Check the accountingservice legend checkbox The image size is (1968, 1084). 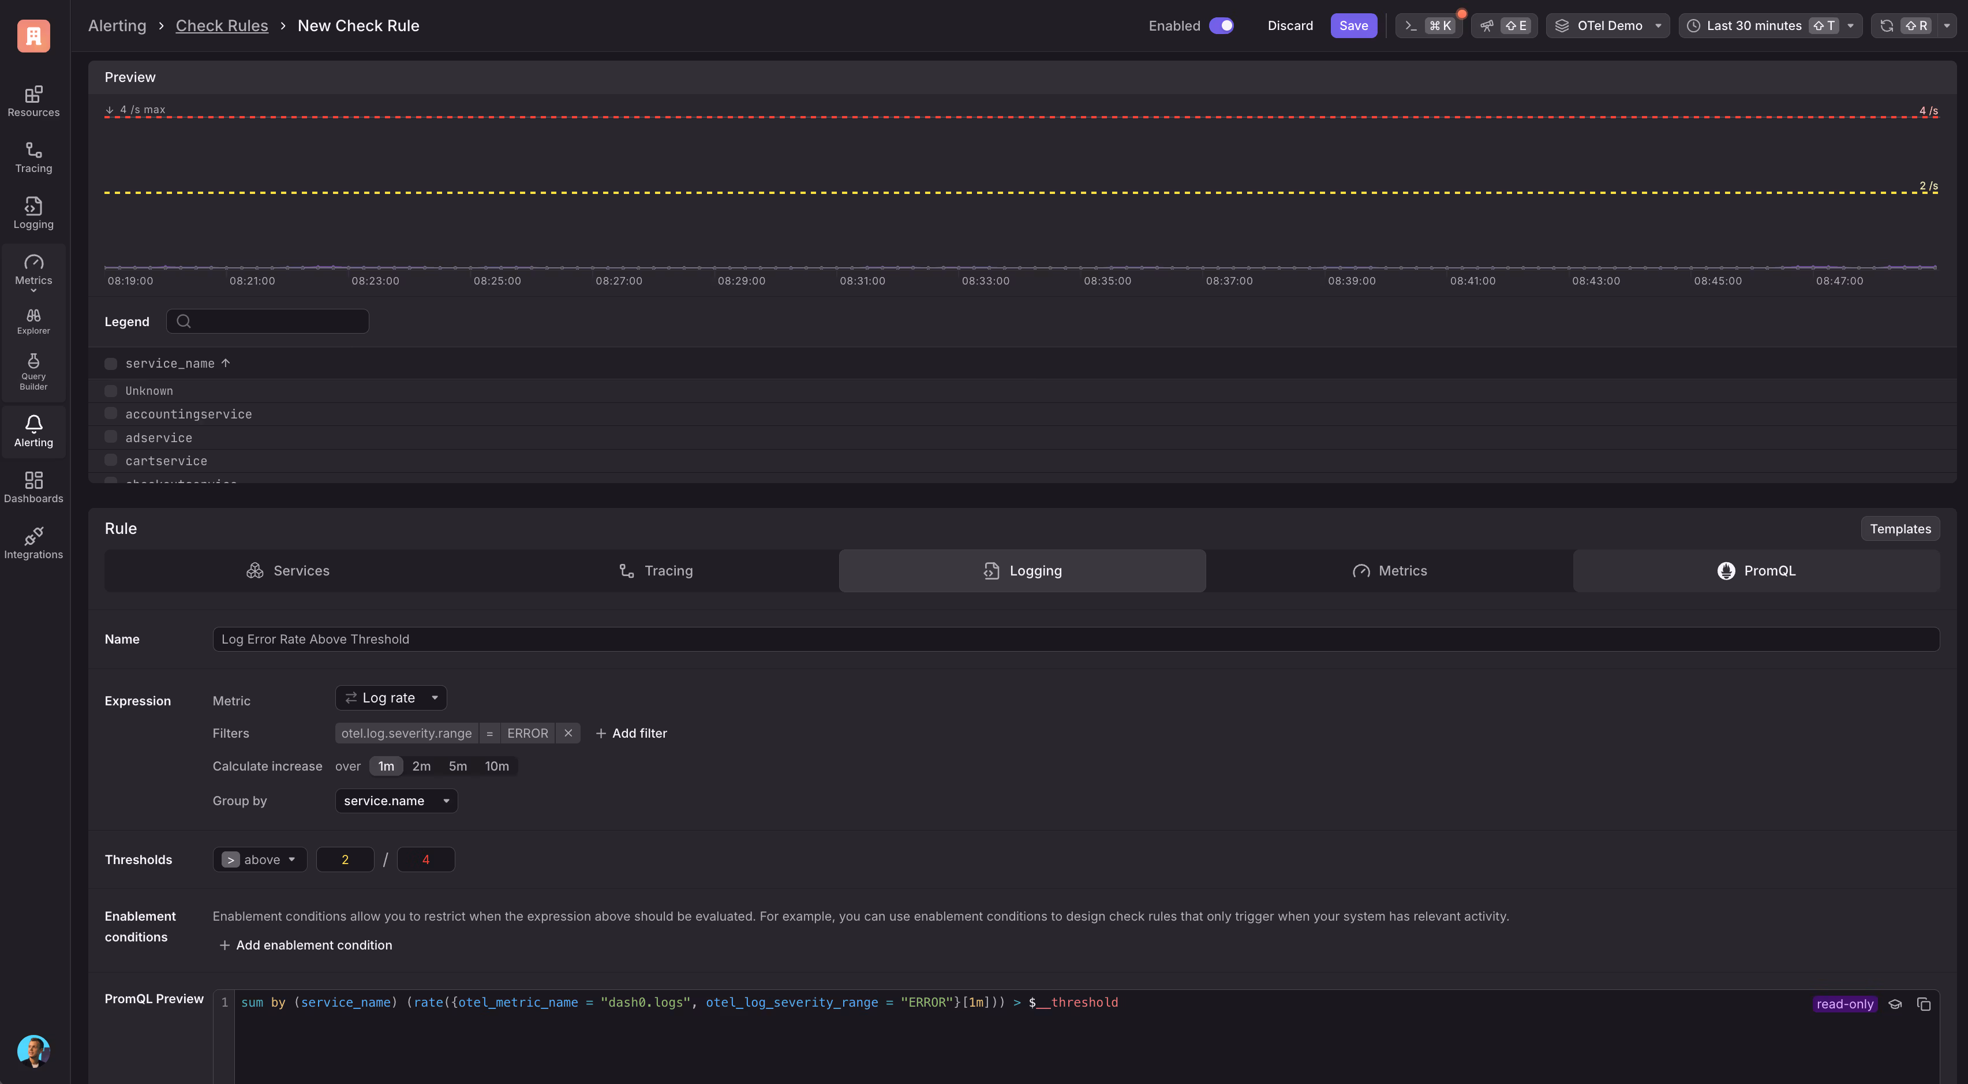pos(111,414)
